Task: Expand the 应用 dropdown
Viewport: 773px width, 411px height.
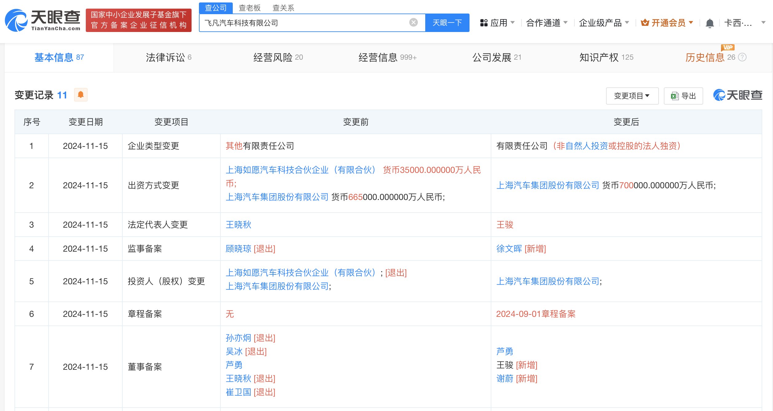Action: pyautogui.click(x=513, y=22)
